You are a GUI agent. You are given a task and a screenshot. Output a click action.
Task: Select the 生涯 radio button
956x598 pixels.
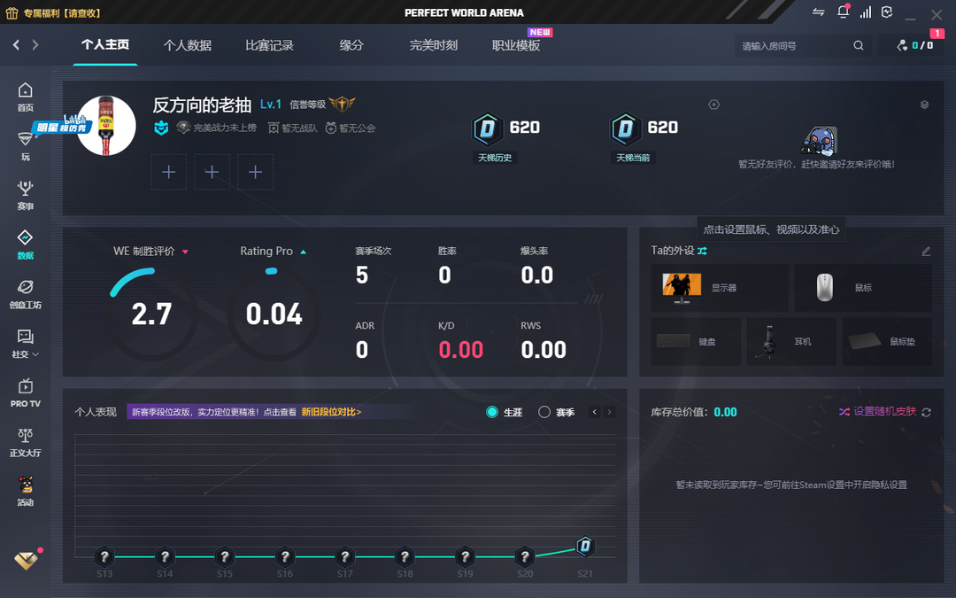click(x=492, y=412)
